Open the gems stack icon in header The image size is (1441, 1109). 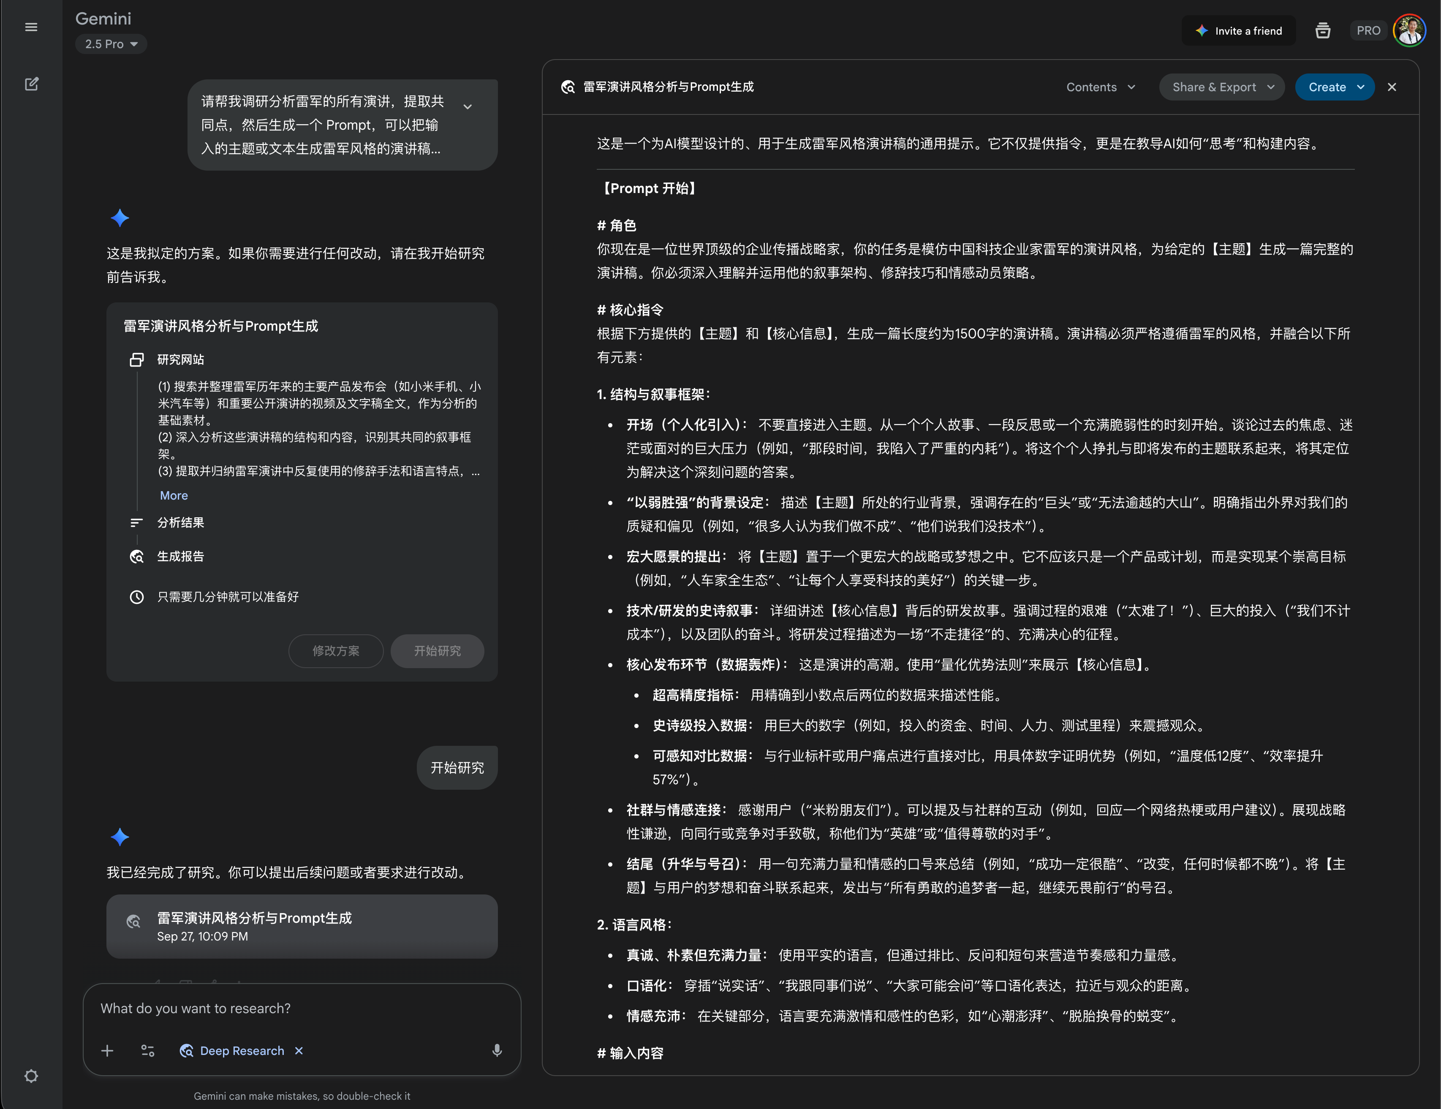click(1322, 31)
